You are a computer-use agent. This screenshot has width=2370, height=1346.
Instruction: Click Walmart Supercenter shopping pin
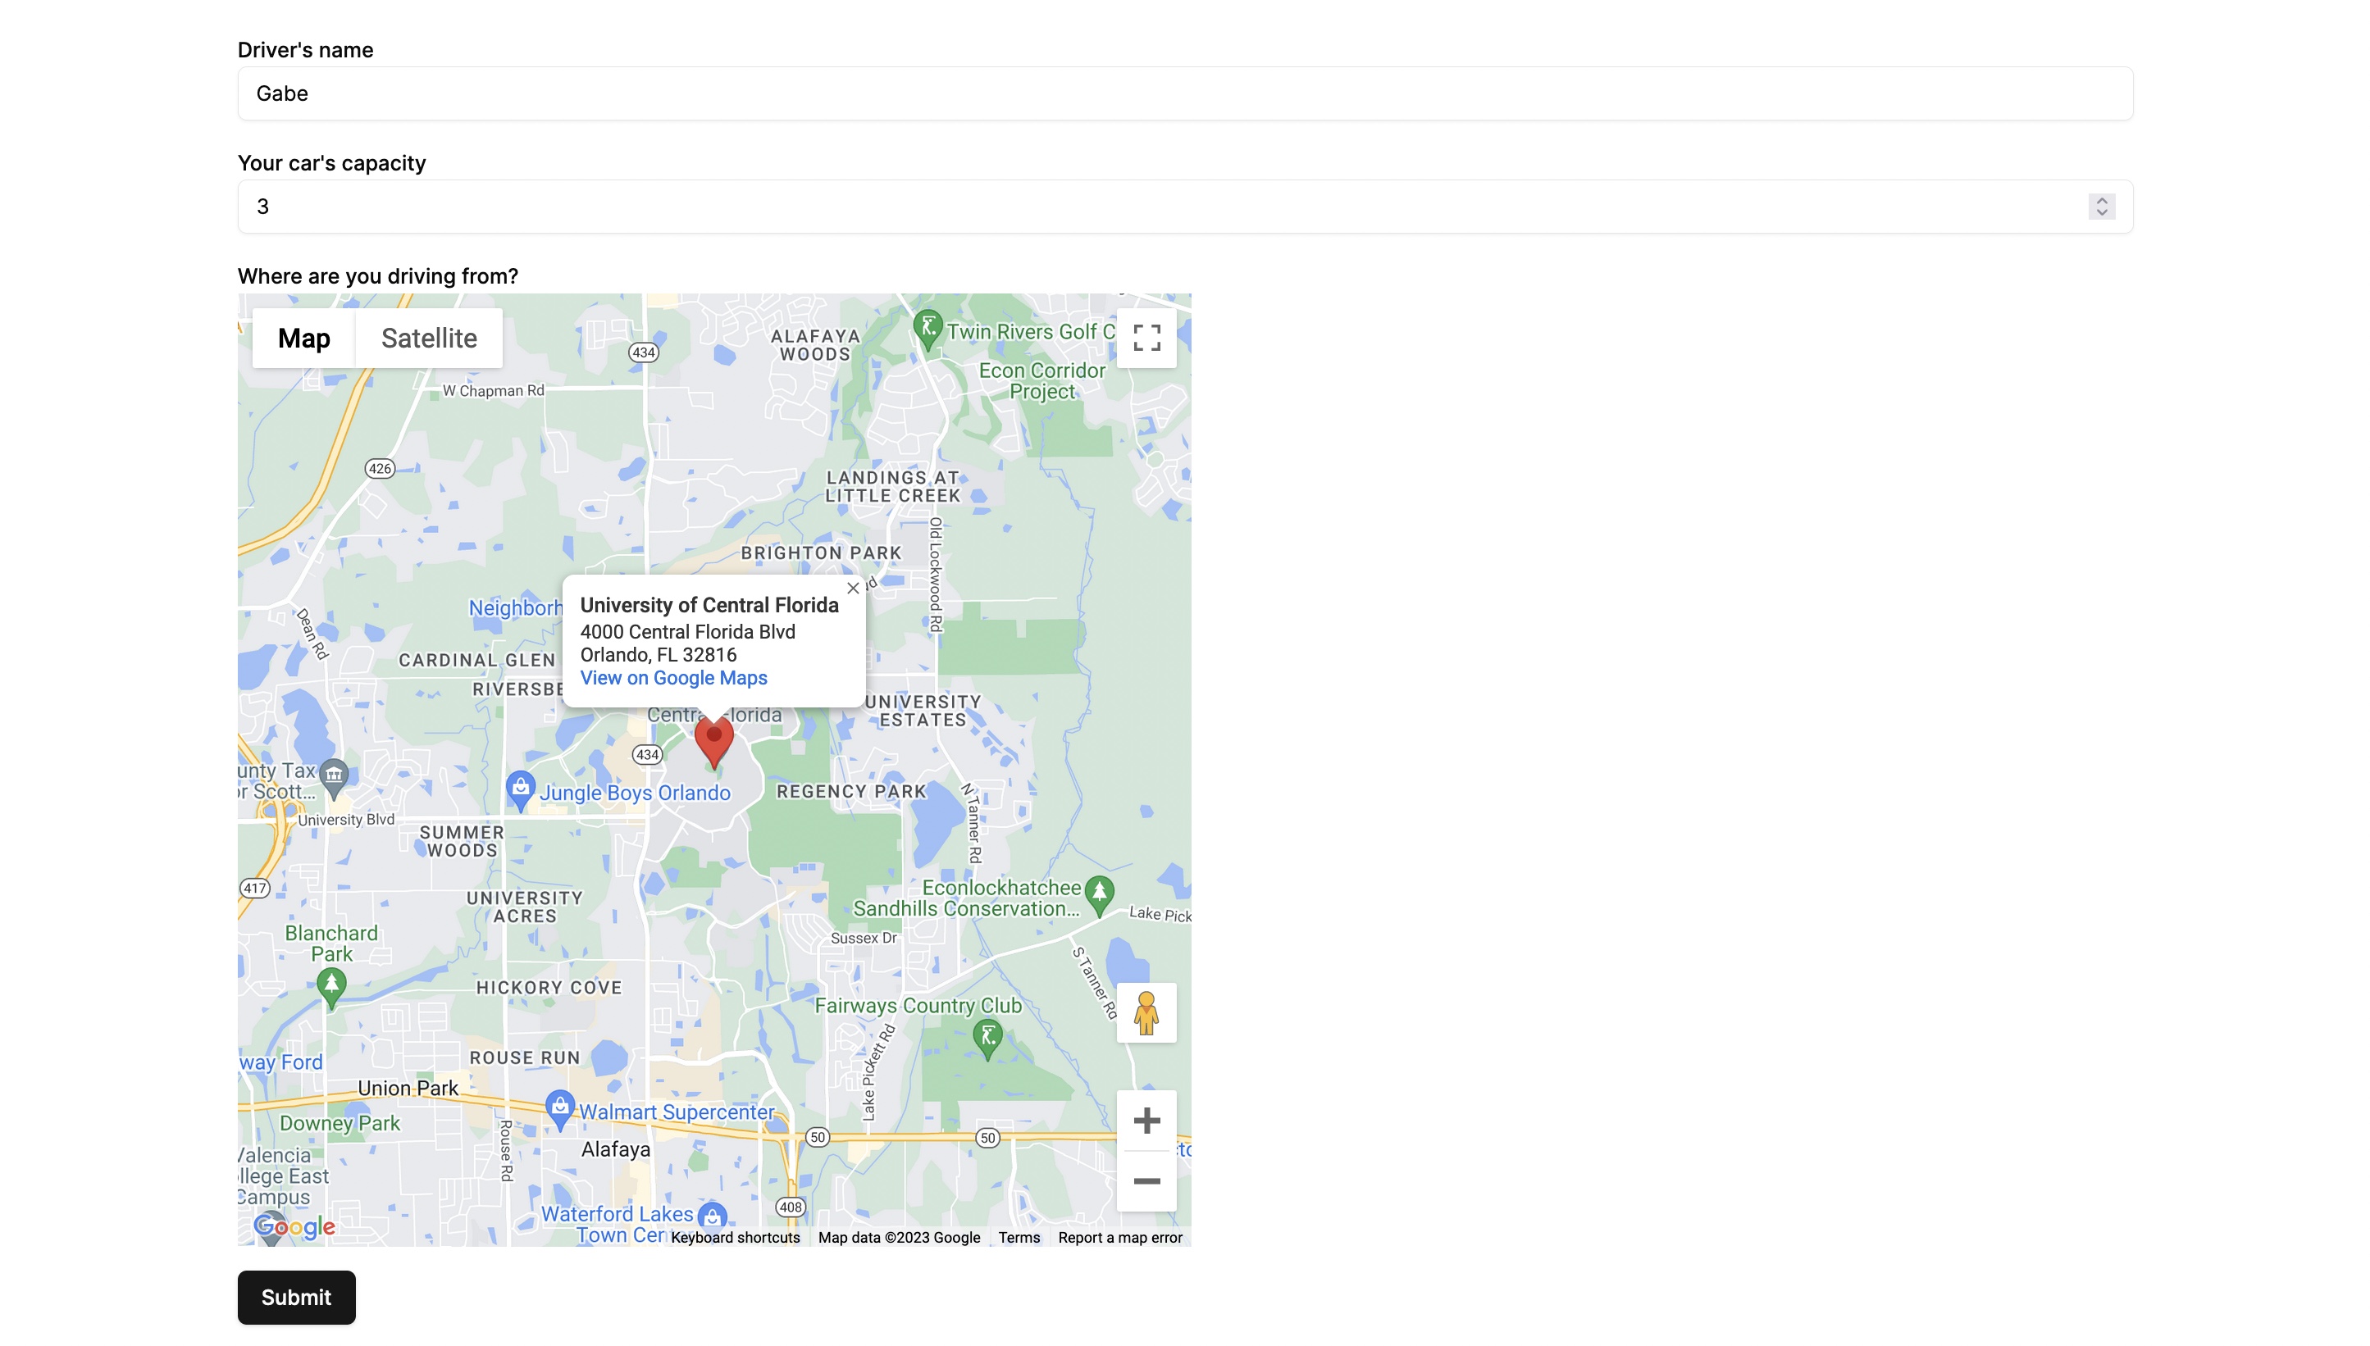click(x=559, y=1108)
